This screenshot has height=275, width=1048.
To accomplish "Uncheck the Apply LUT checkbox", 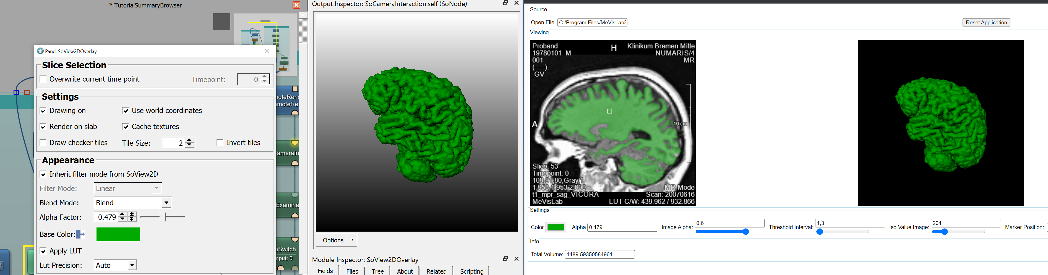I will [43, 252].
